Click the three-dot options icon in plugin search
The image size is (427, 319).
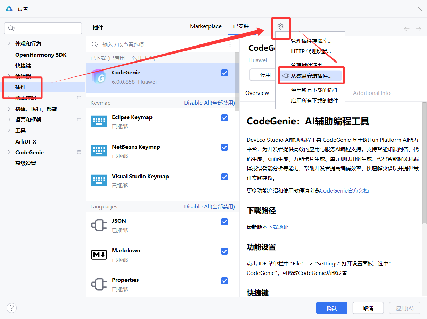point(230,44)
